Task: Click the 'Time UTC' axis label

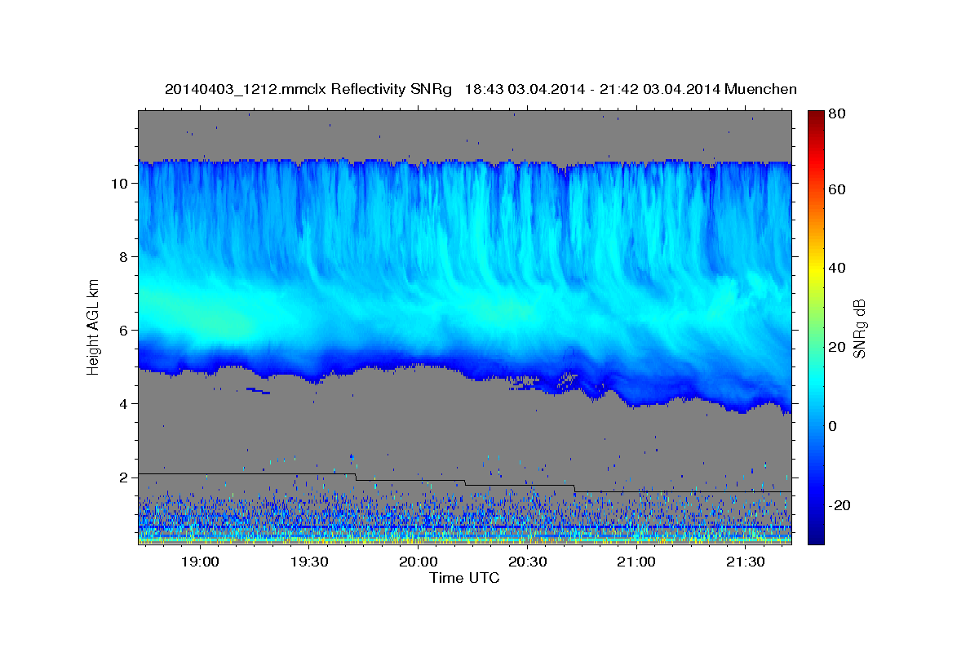Action: 464,578
